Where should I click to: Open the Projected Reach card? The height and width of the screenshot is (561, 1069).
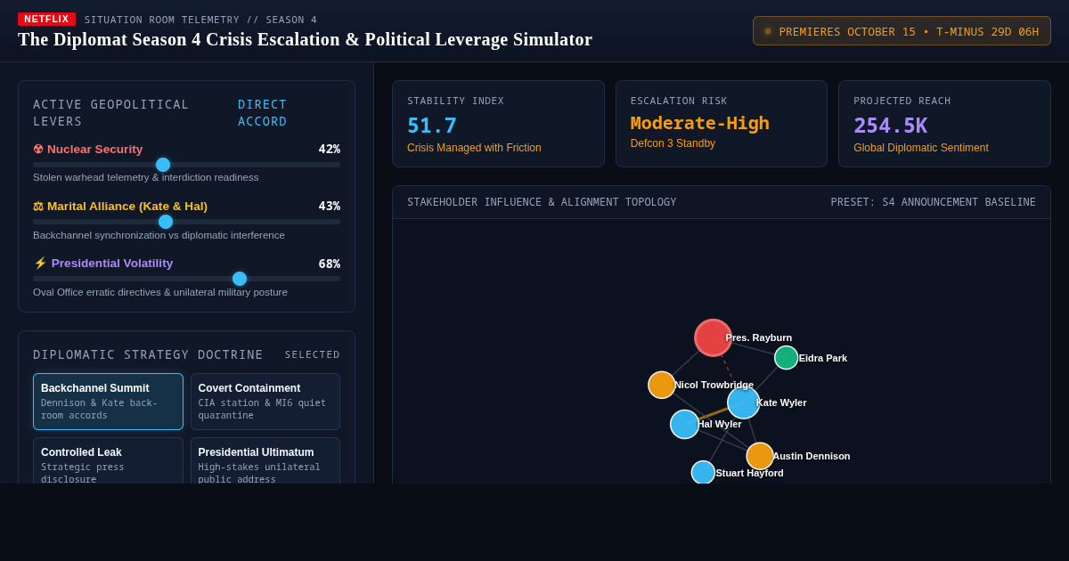(944, 124)
